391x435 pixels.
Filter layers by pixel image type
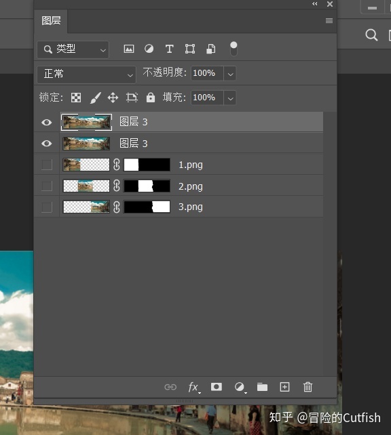pyautogui.click(x=129, y=49)
